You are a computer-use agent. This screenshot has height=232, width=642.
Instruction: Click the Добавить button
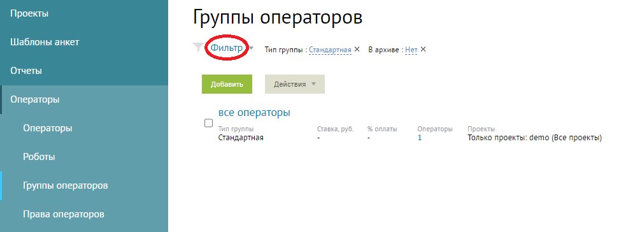(227, 84)
